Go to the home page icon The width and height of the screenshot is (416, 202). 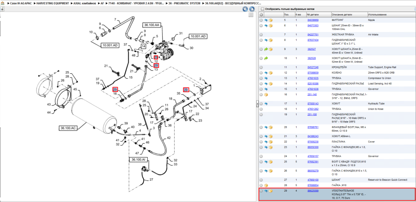(x=2, y=3)
